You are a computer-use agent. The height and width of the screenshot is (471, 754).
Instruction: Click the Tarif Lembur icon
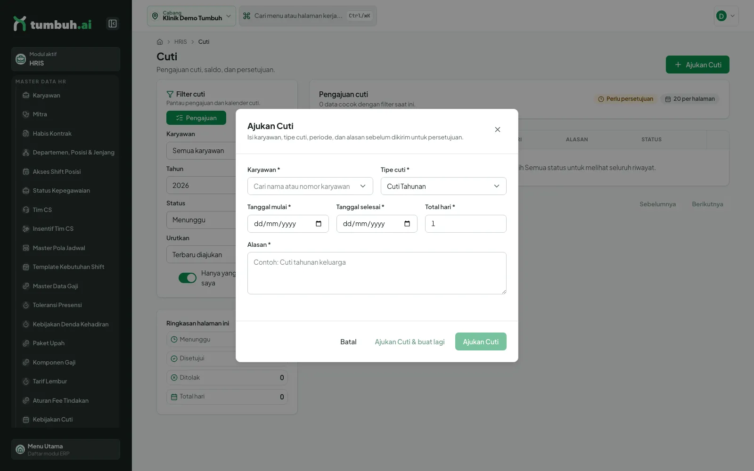(x=26, y=382)
